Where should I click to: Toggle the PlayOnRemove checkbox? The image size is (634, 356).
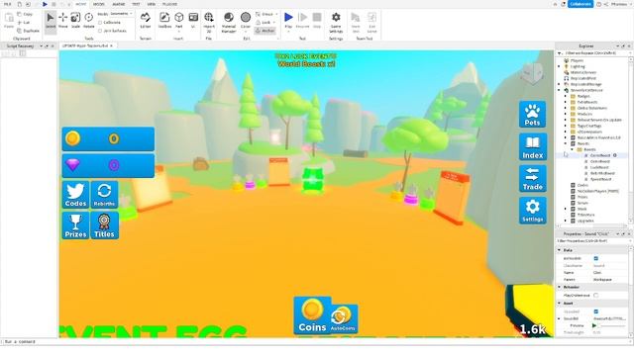coord(596,296)
